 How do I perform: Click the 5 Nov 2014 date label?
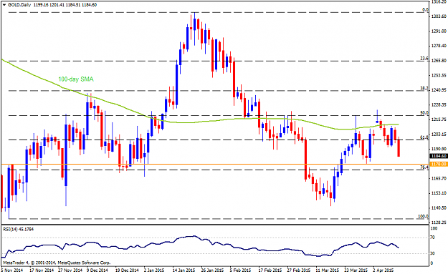11,270
